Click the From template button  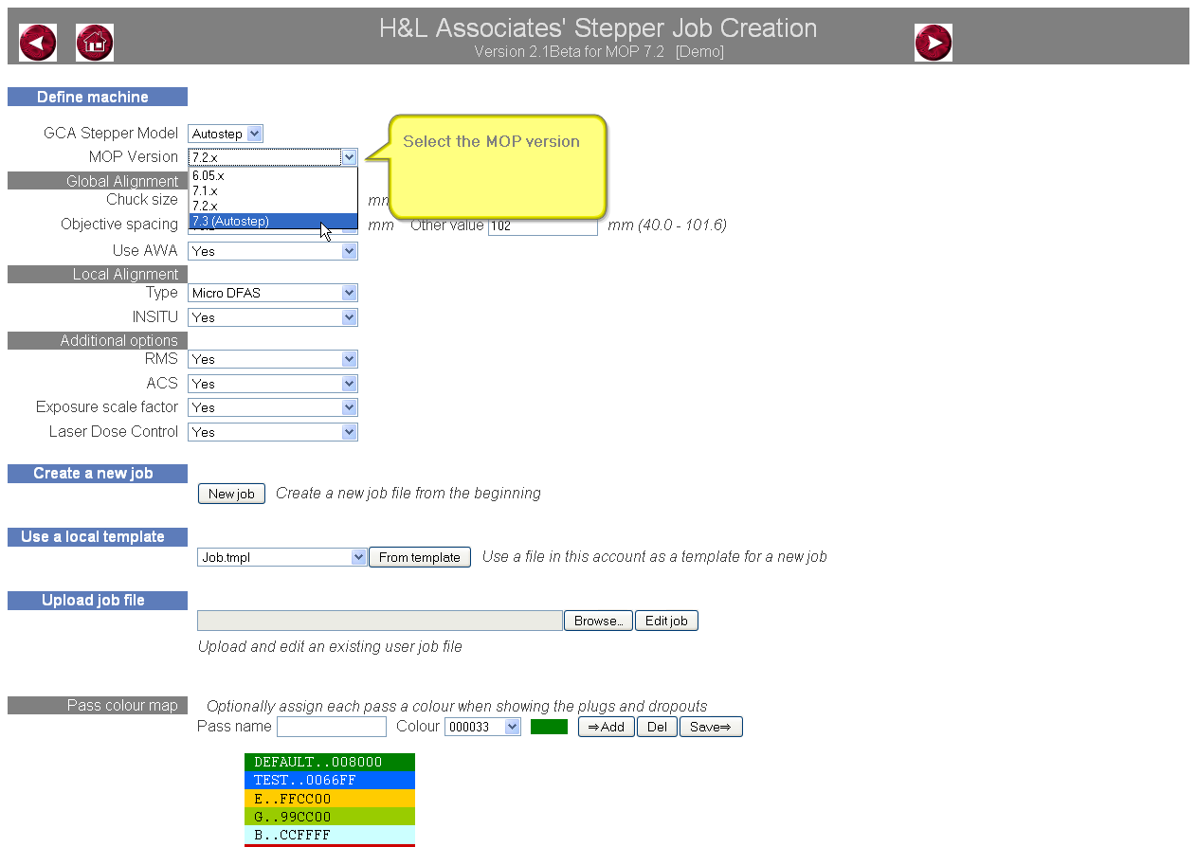tap(420, 557)
